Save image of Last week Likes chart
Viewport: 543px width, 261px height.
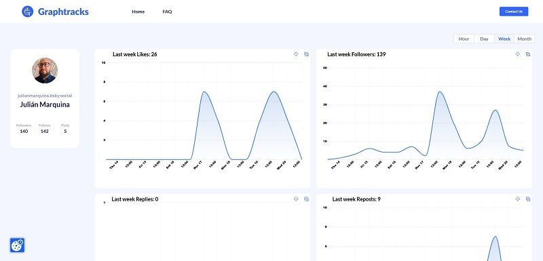click(x=307, y=54)
